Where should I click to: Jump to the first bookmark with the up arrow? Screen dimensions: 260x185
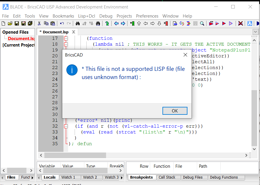pos(139,23)
